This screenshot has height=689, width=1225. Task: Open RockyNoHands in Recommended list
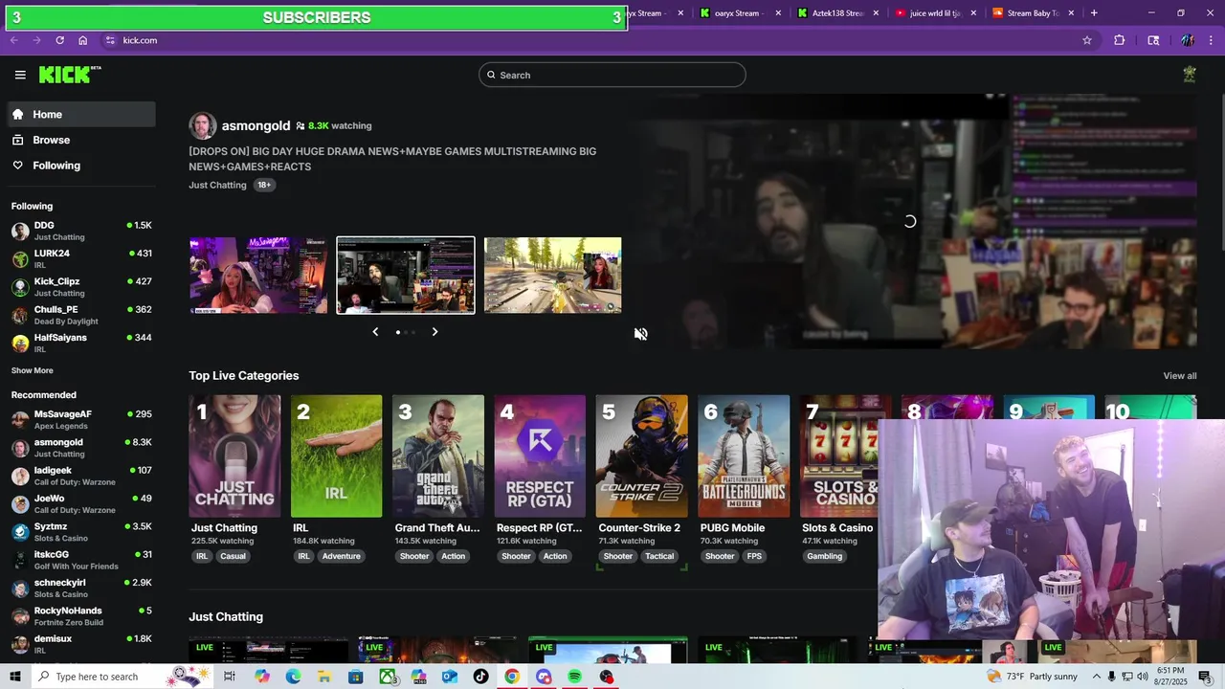pos(81,616)
